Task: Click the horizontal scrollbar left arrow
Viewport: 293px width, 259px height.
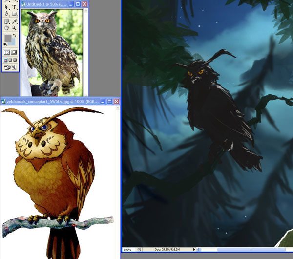Action: coord(199,249)
